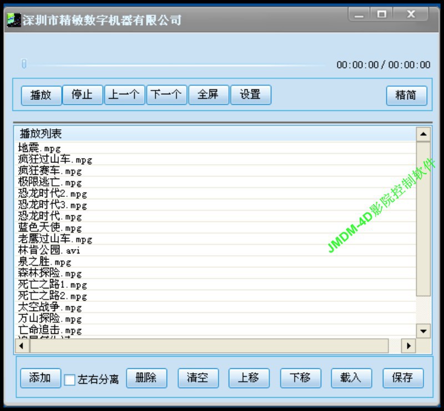Click the playlist scroll down arrow

(423, 331)
